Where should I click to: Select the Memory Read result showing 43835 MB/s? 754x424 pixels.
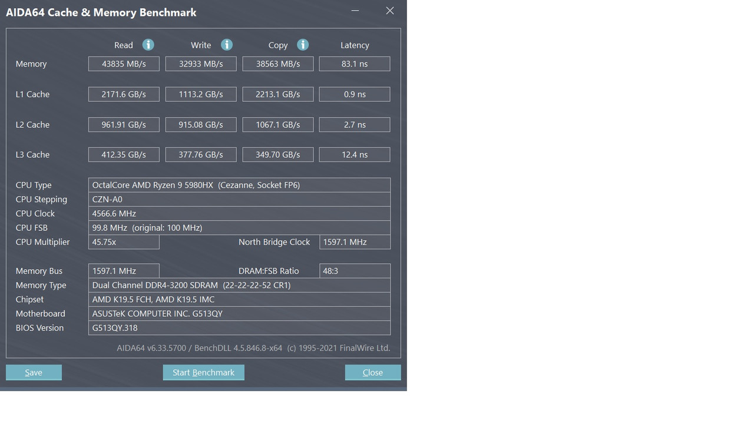123,64
